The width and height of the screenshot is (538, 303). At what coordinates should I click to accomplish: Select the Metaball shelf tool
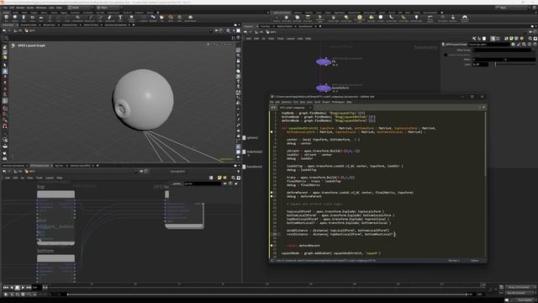pos(153,18)
